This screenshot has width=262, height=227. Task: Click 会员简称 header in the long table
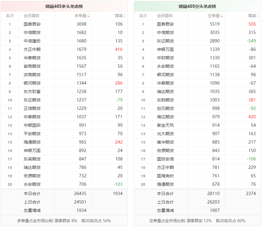[x=31, y=16]
